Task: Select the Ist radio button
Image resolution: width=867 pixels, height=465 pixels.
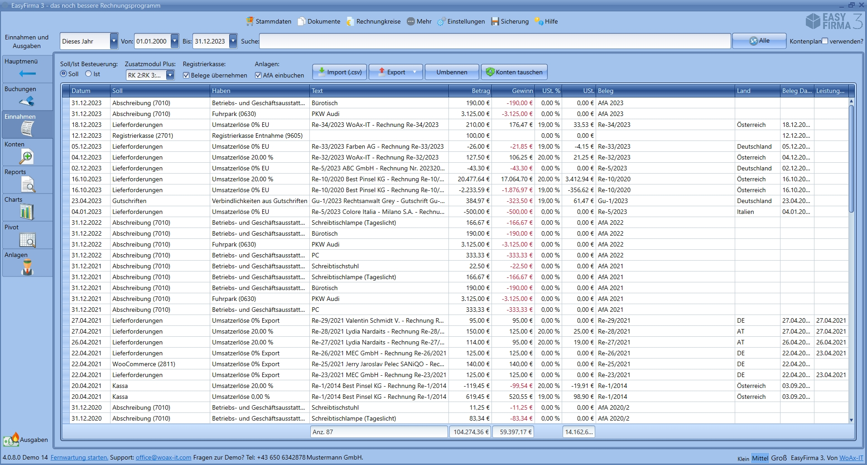Action: [x=89, y=74]
